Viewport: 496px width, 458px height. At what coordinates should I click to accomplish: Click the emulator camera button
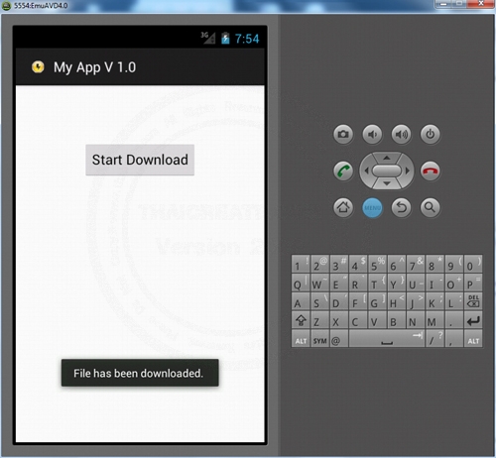pyautogui.click(x=343, y=134)
